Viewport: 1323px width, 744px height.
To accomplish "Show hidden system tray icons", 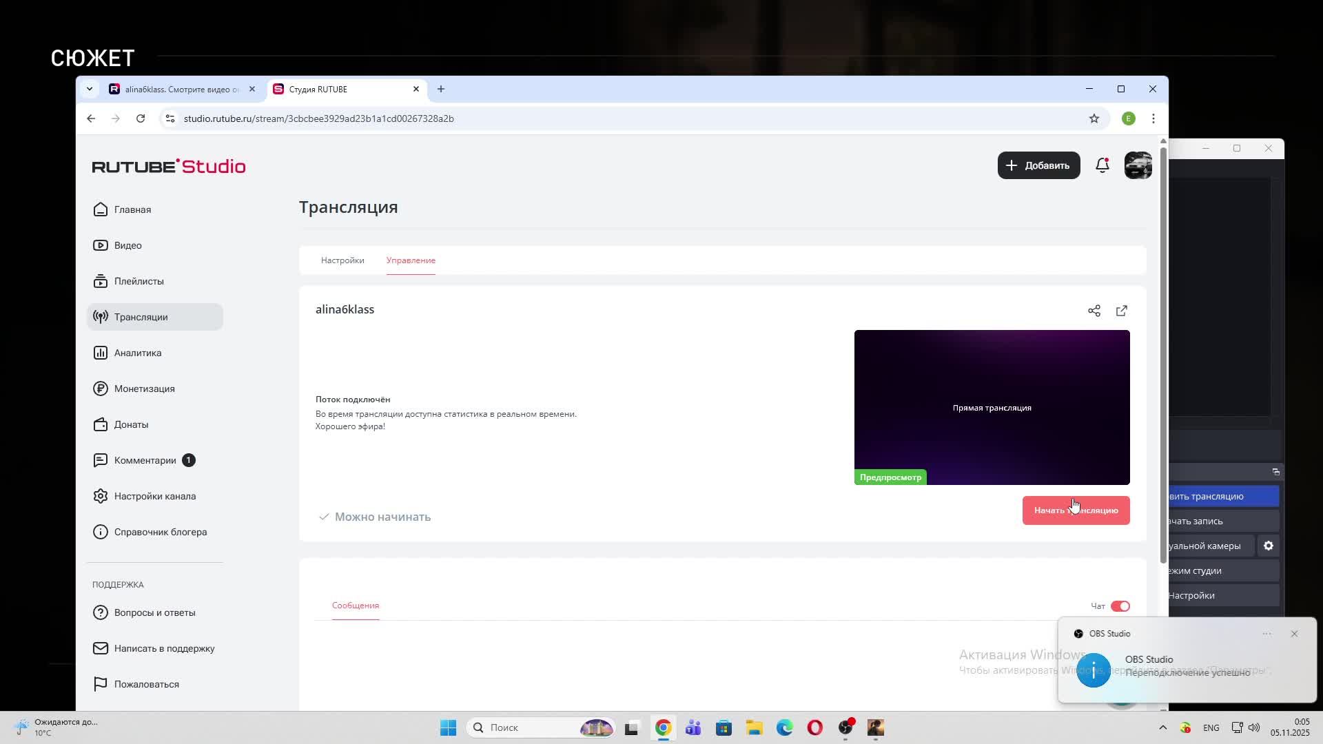I will tap(1162, 727).
